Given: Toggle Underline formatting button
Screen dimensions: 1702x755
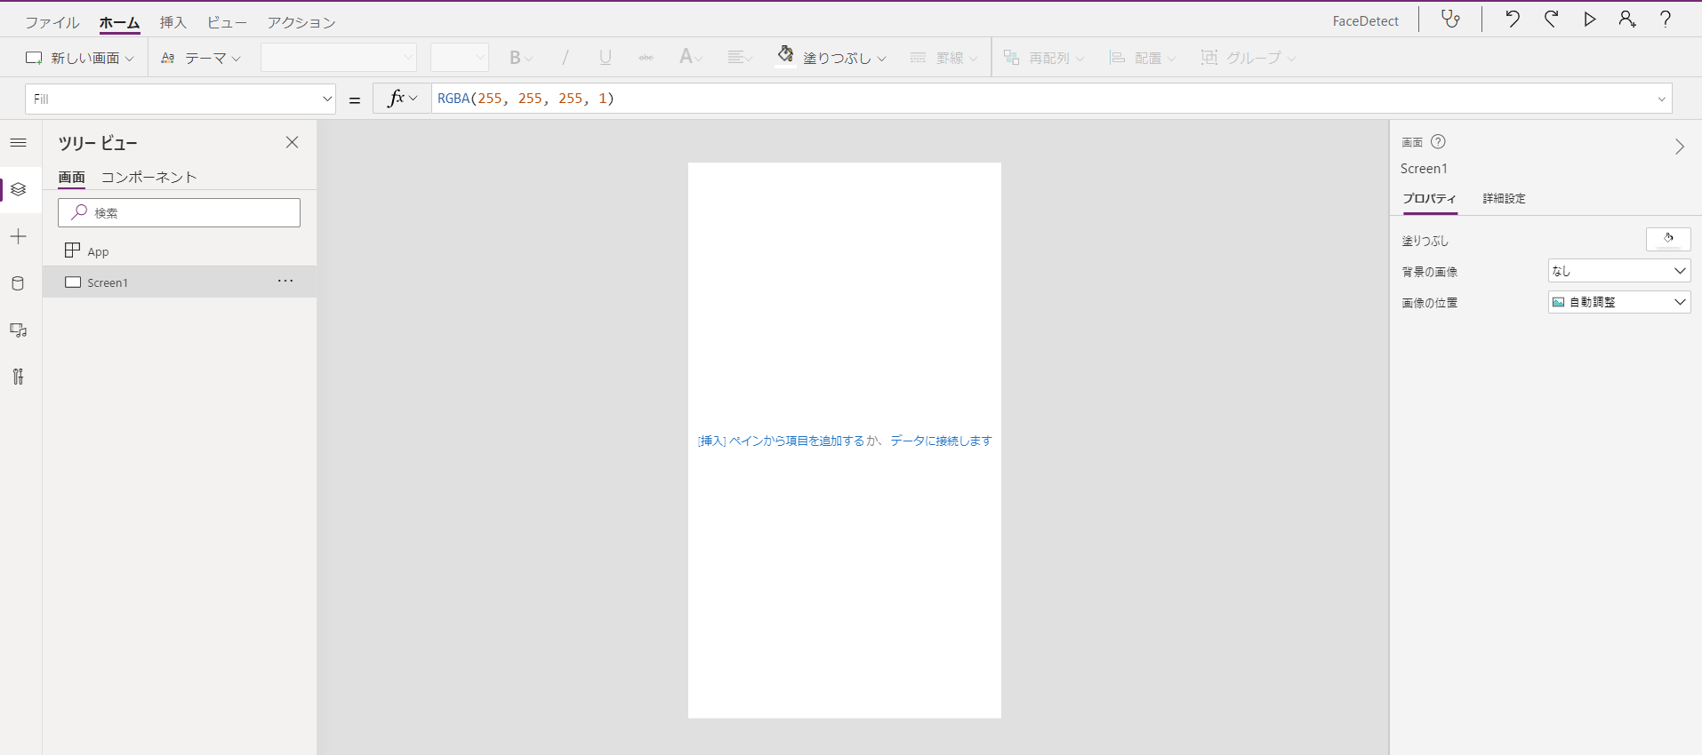Looking at the screenshot, I should point(606,58).
